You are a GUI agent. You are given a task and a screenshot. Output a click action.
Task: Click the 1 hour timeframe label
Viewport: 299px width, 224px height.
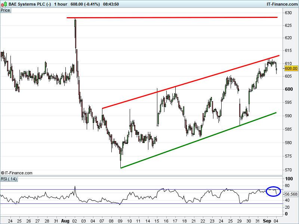pos(61,4)
